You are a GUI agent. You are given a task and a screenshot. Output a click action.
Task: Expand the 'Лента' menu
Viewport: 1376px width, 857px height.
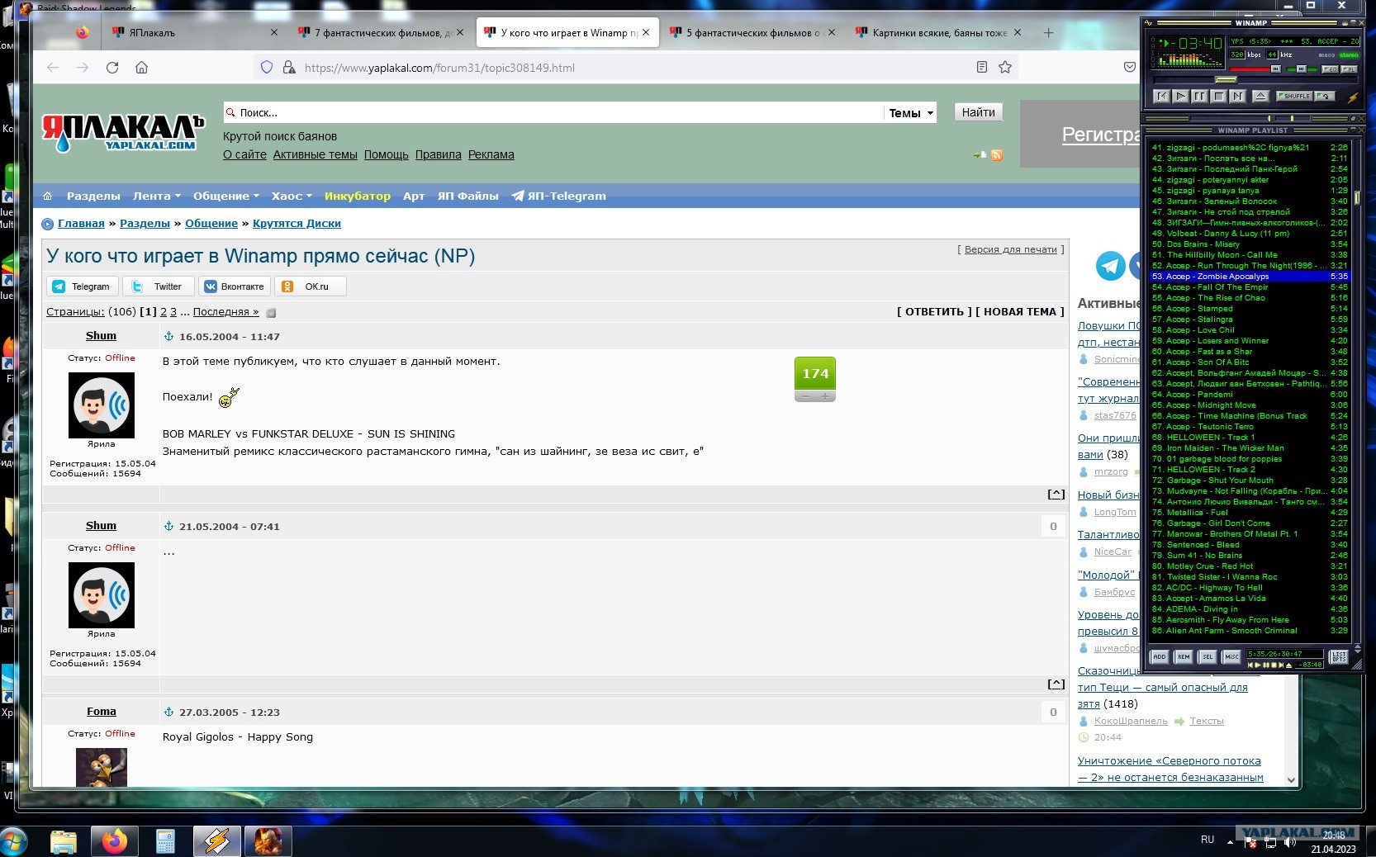click(x=157, y=196)
